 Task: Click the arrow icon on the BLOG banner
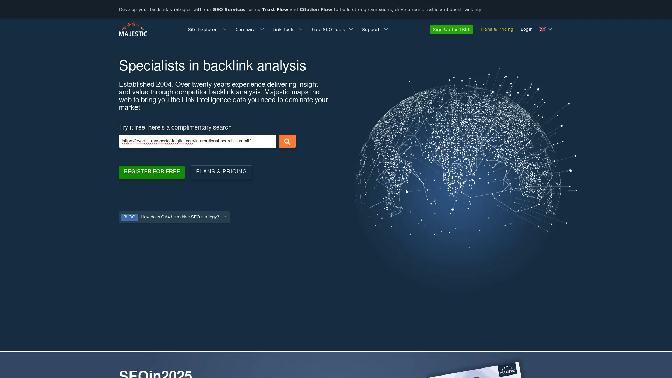[225, 217]
